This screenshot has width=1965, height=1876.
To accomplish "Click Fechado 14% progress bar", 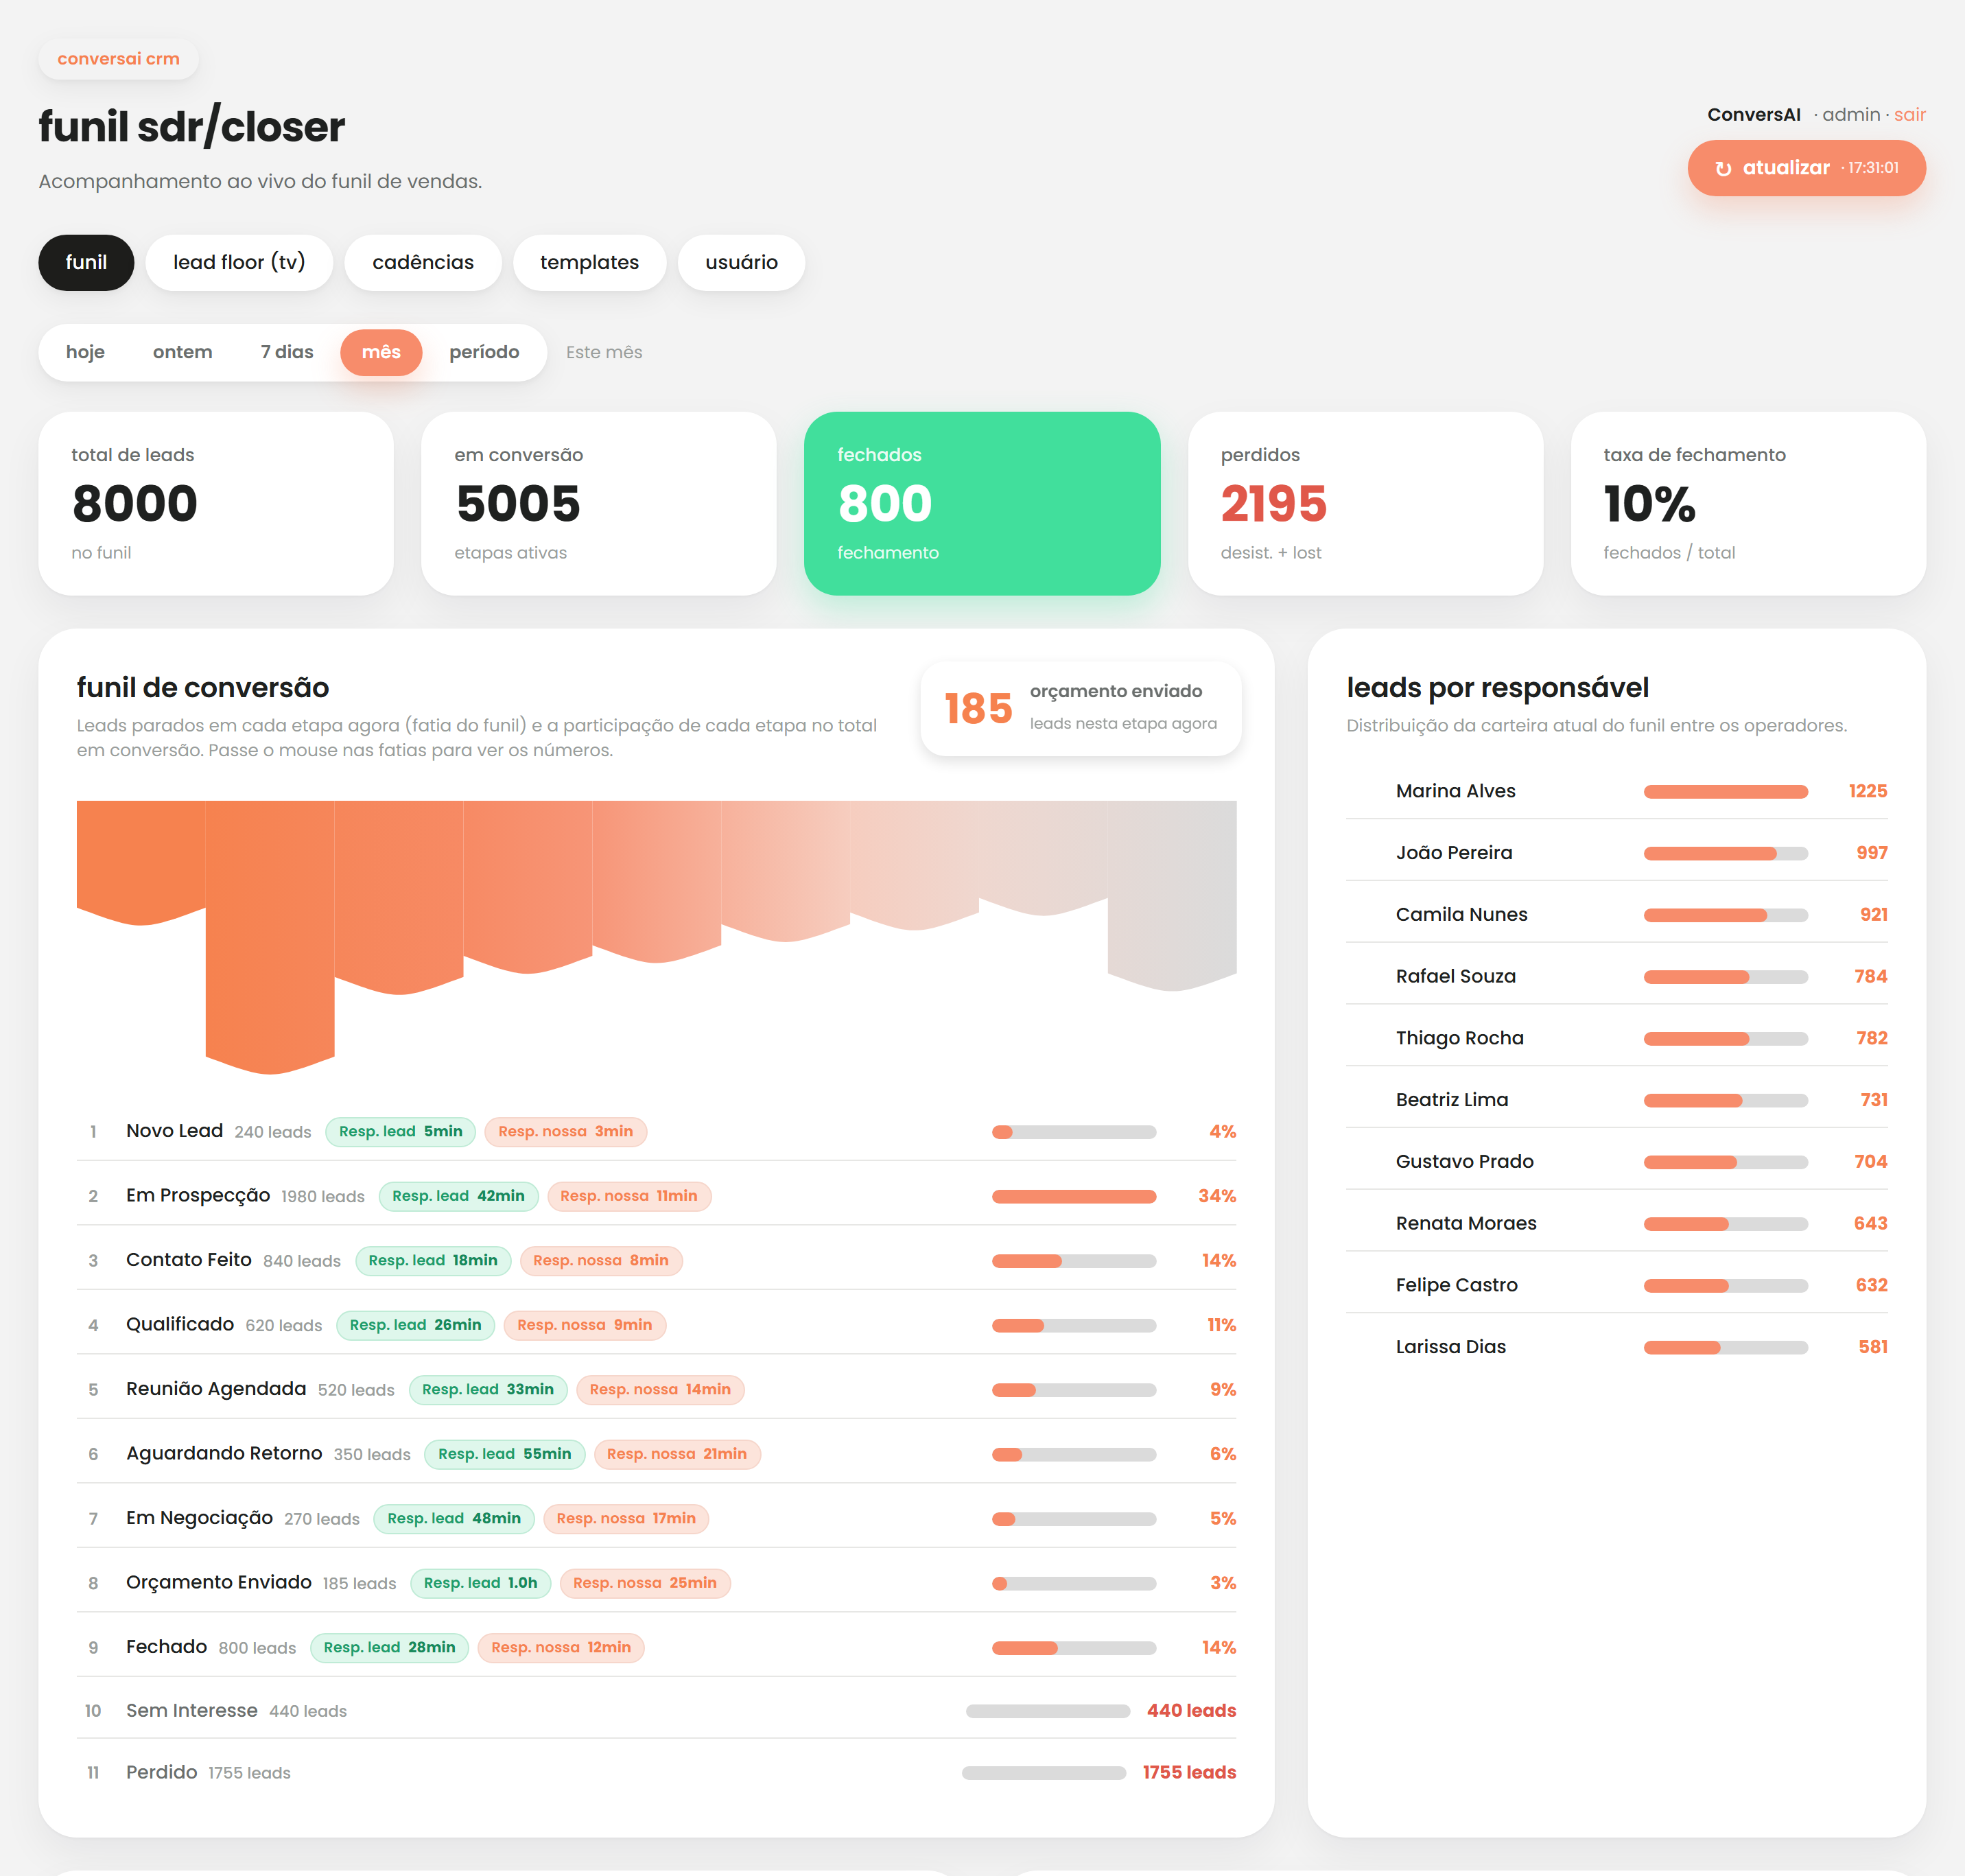I will tap(1074, 1648).
